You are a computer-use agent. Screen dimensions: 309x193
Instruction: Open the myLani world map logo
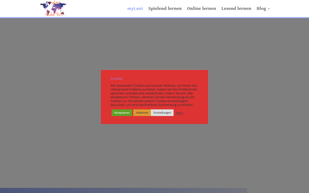click(54, 9)
